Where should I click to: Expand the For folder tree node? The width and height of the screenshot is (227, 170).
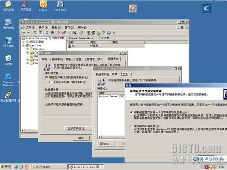tap(28, 59)
